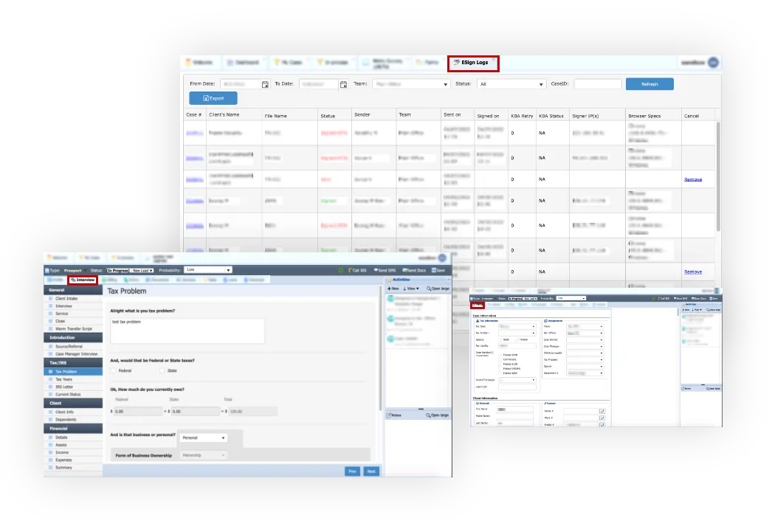
Task: Open the Team dropdown in ESign Logs
Action: [410, 84]
